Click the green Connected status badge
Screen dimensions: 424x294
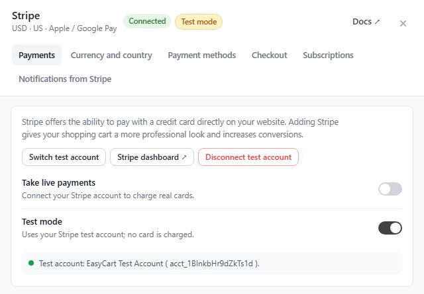pos(147,21)
